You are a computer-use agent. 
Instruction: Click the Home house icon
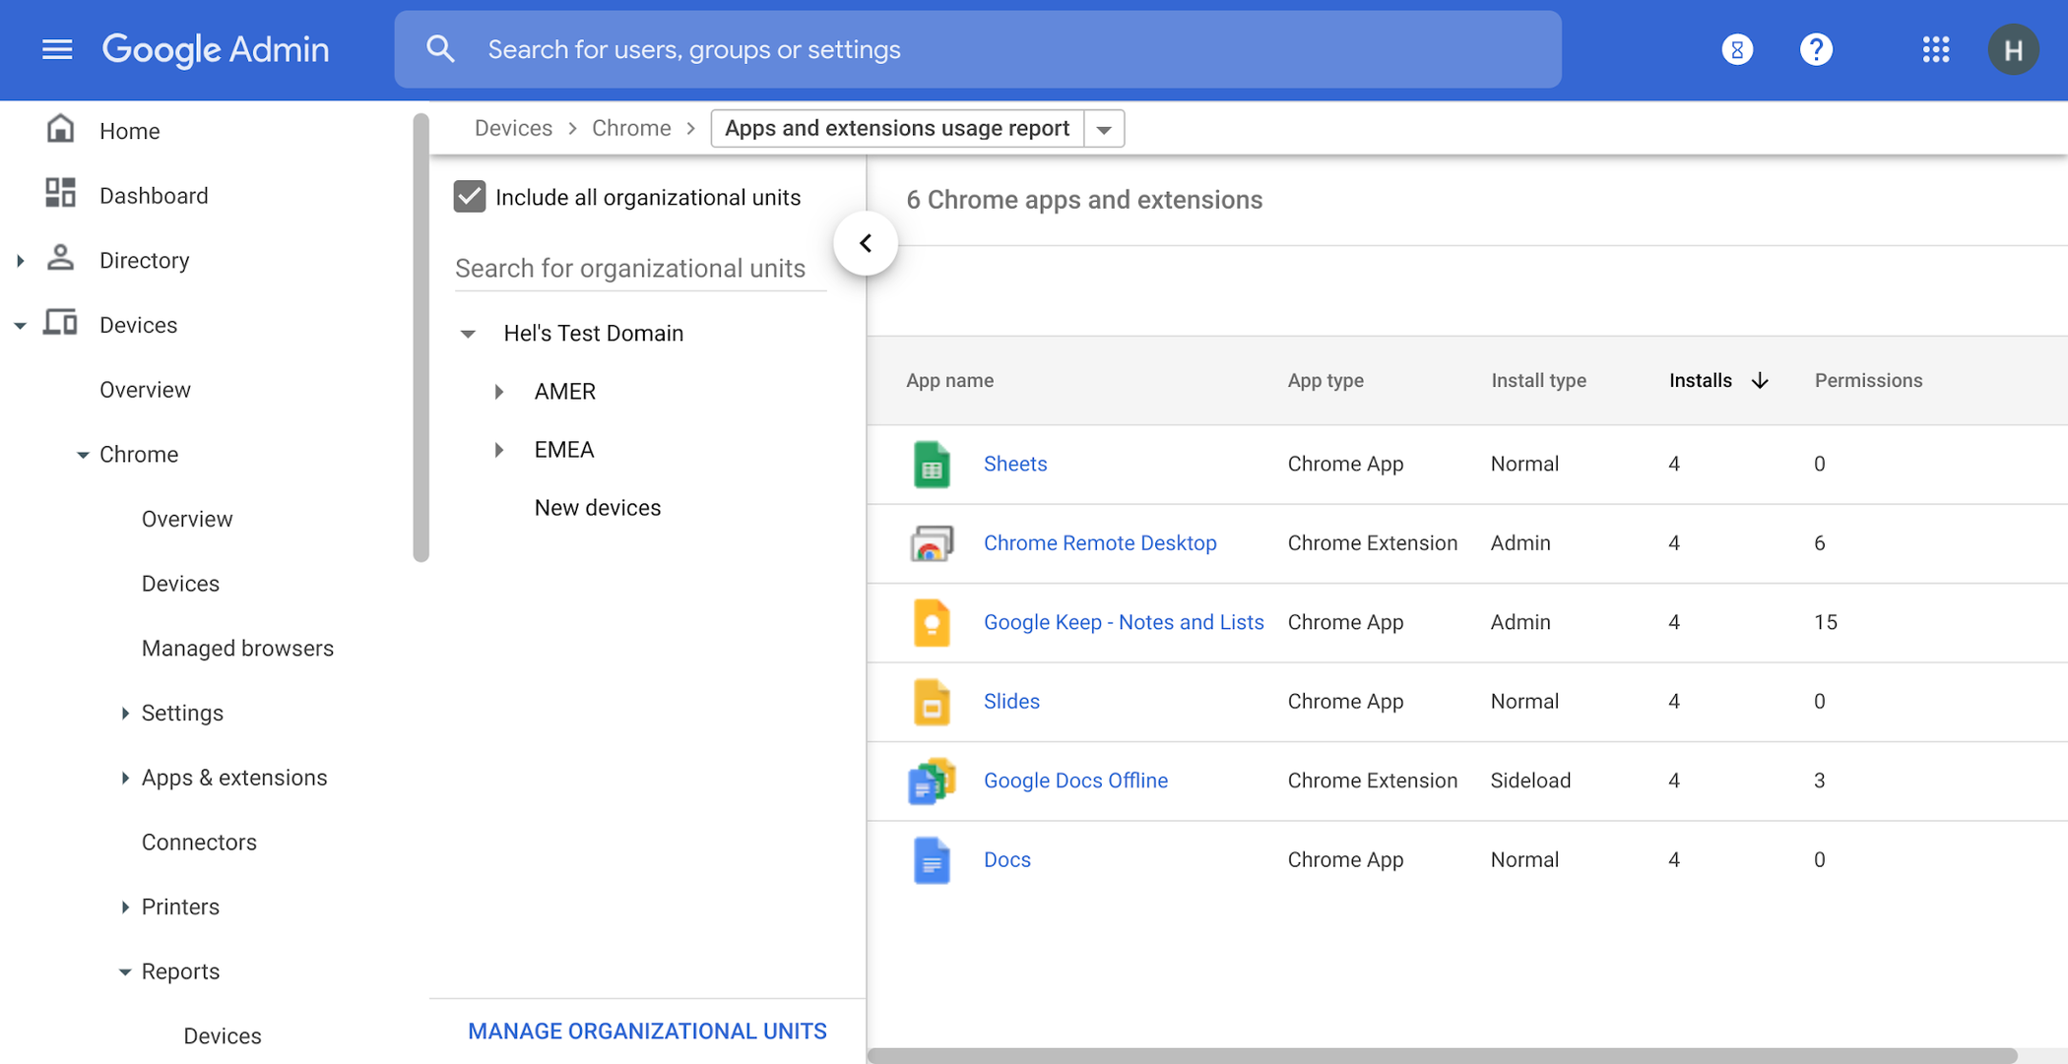pos(60,129)
